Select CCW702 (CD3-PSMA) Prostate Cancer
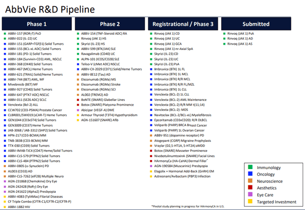The width and height of the screenshot is (305, 210). [35, 110]
